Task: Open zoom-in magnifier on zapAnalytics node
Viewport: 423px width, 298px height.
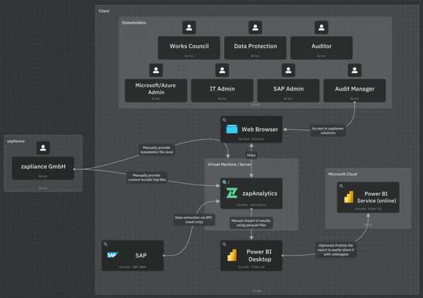Action: [224, 182]
